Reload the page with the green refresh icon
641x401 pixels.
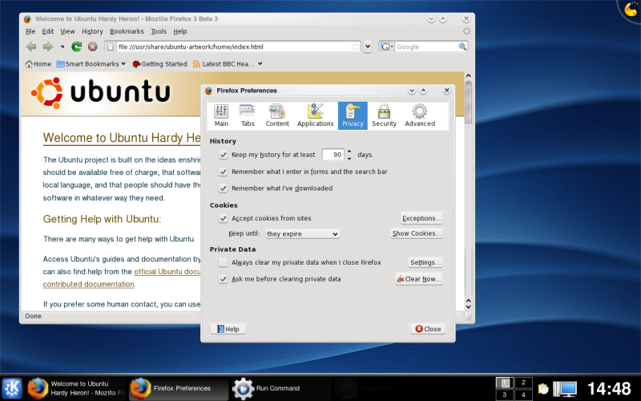pos(76,47)
